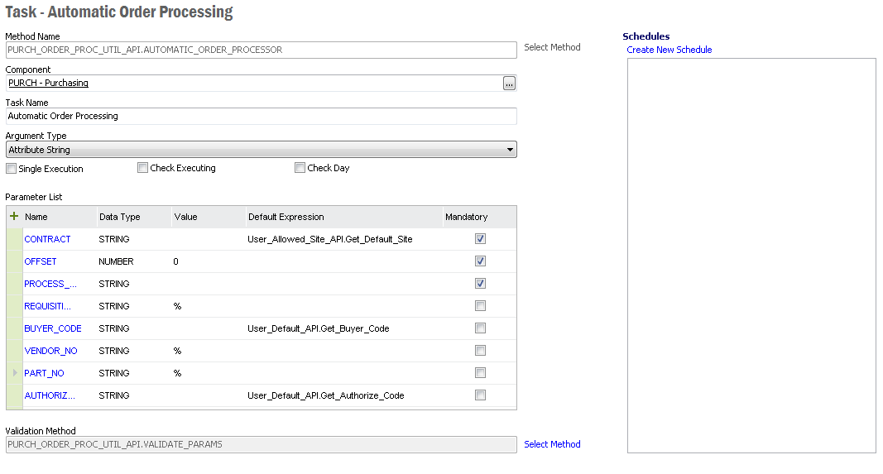Click the green plus add parameter icon
The image size is (883, 474).
pyautogui.click(x=14, y=216)
